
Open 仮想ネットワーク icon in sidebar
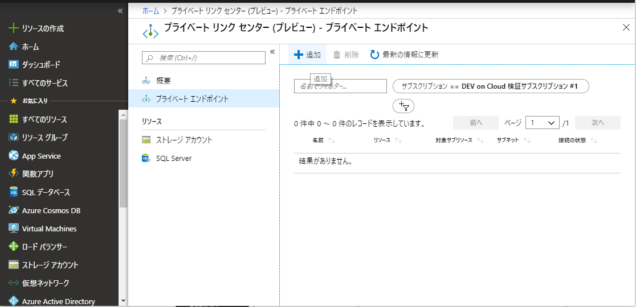14,283
